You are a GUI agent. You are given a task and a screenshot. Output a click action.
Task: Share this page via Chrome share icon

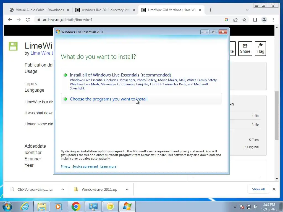pos(235,20)
